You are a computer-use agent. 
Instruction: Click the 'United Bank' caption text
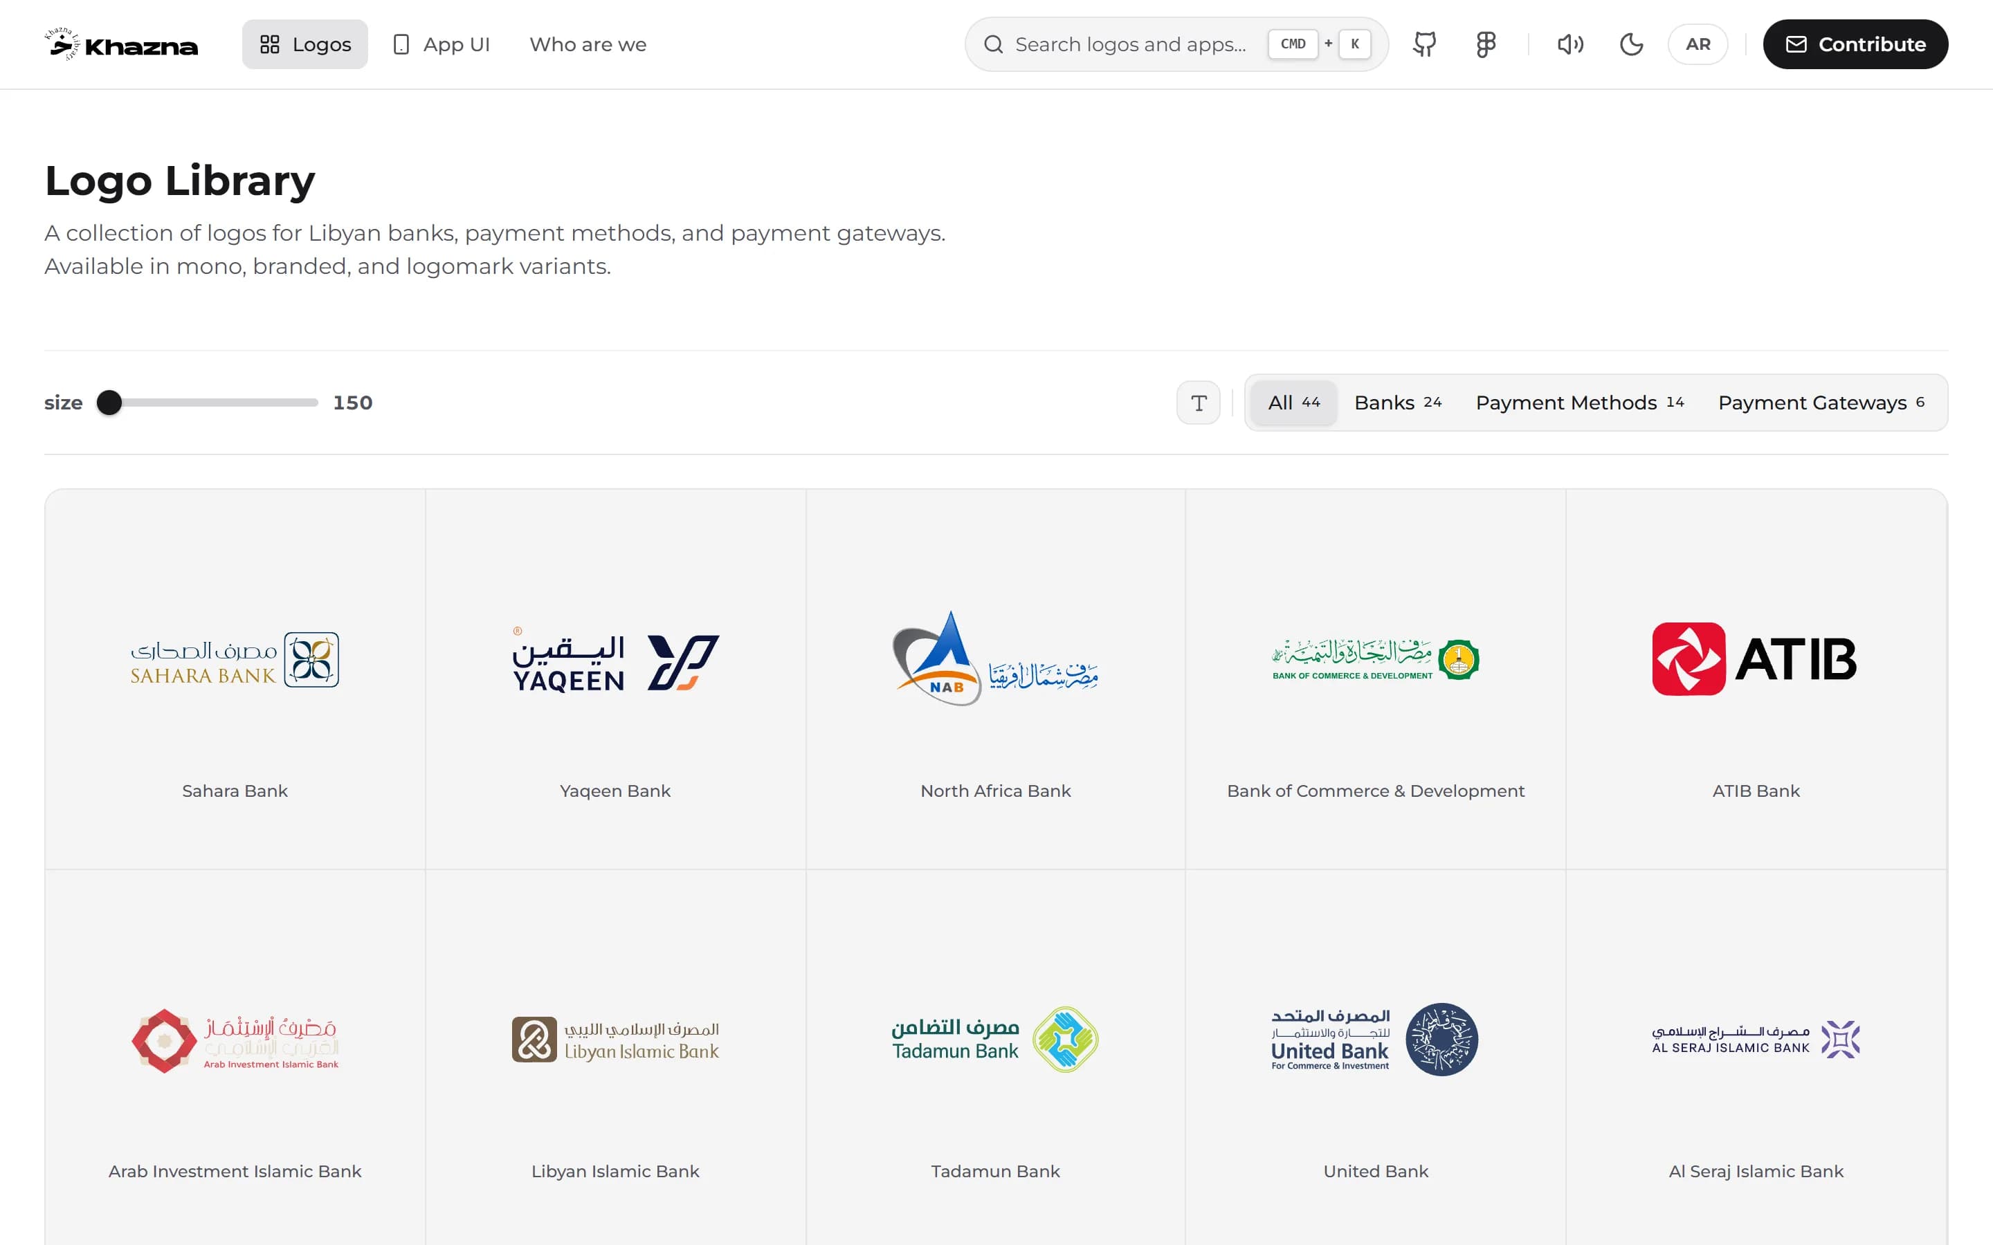tap(1375, 1171)
